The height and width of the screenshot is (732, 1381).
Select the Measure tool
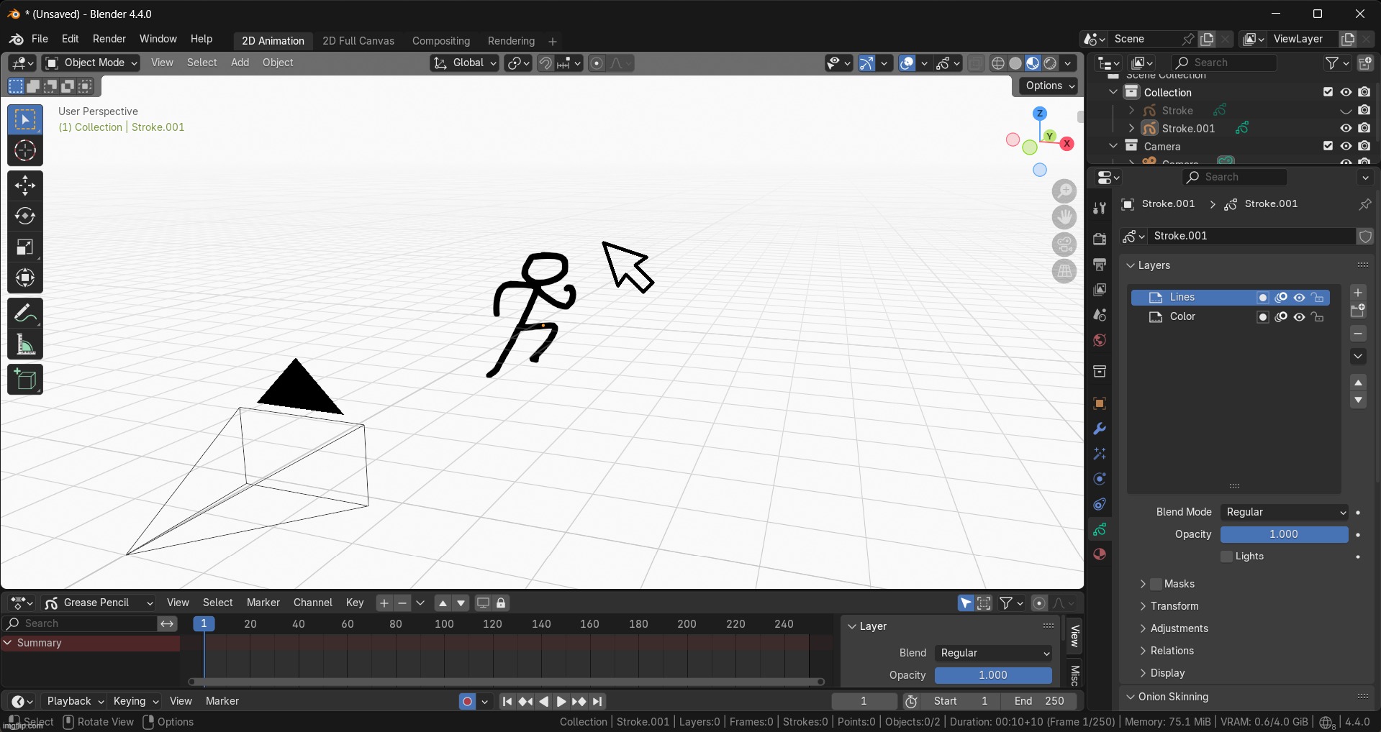tap(25, 344)
